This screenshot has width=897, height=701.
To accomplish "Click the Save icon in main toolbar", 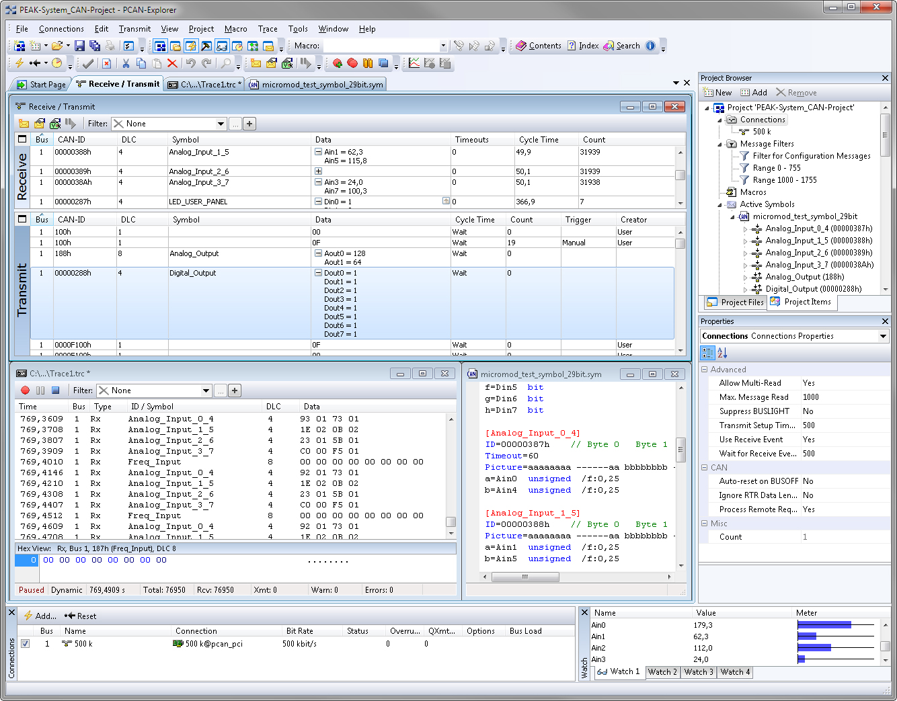I will pos(79,46).
